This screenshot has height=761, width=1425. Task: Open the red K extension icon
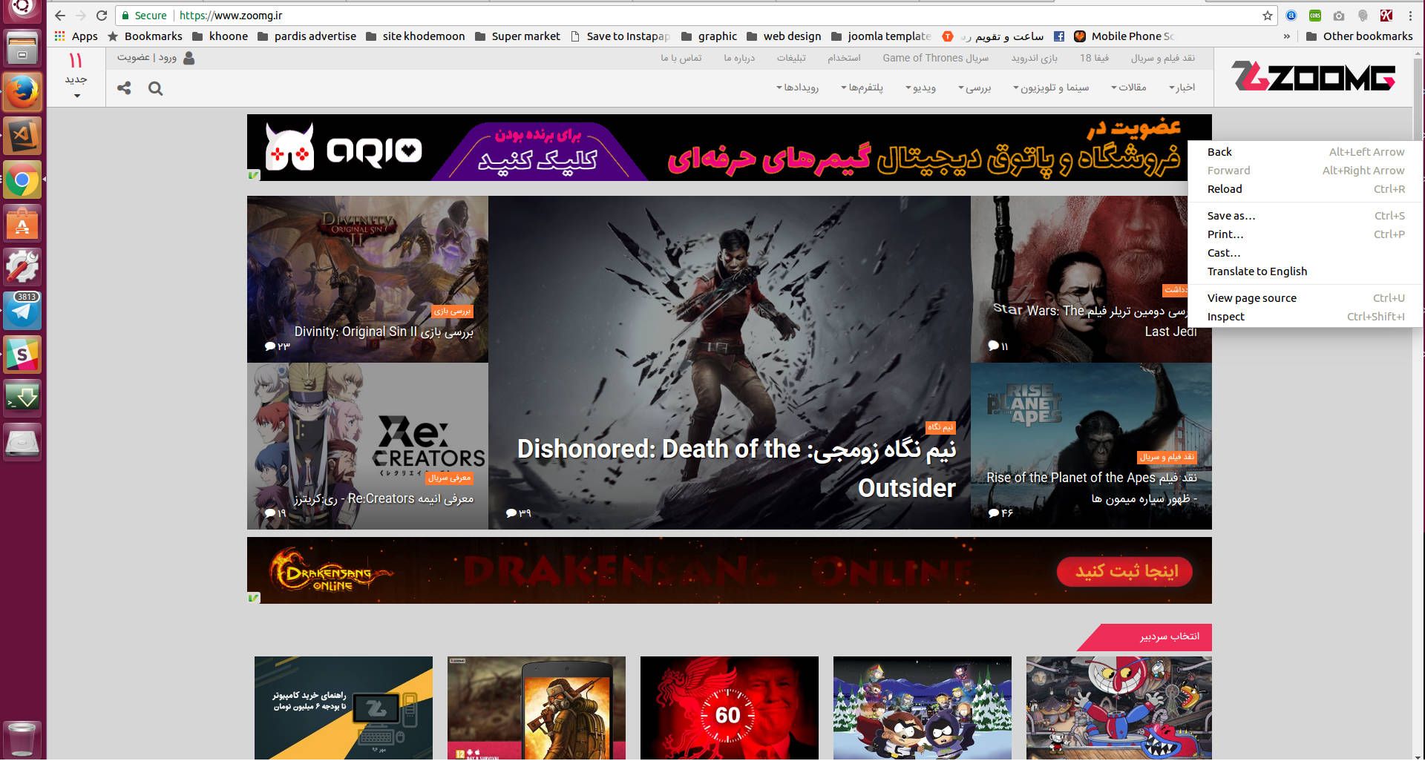point(1386,16)
